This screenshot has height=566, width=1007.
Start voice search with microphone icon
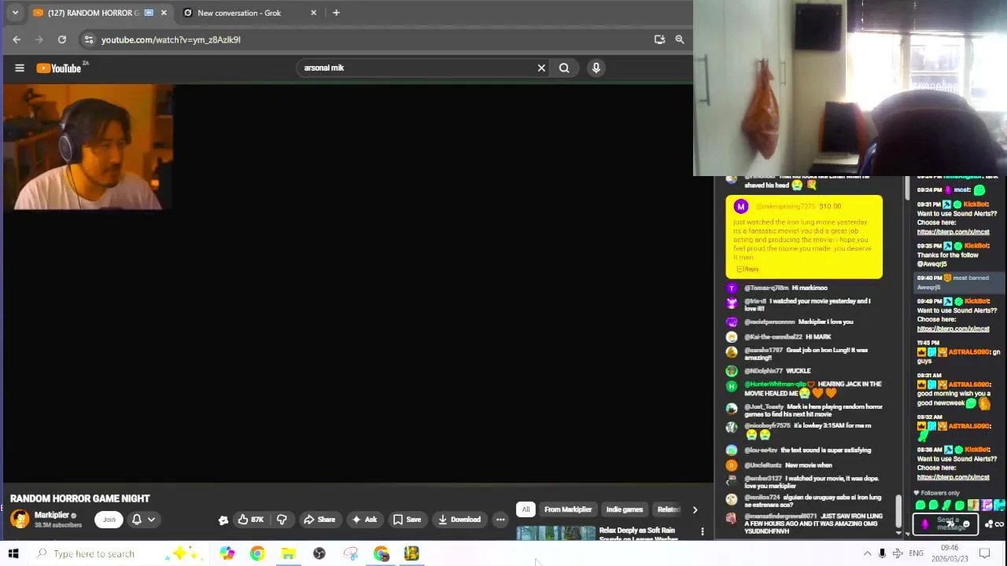tap(596, 68)
